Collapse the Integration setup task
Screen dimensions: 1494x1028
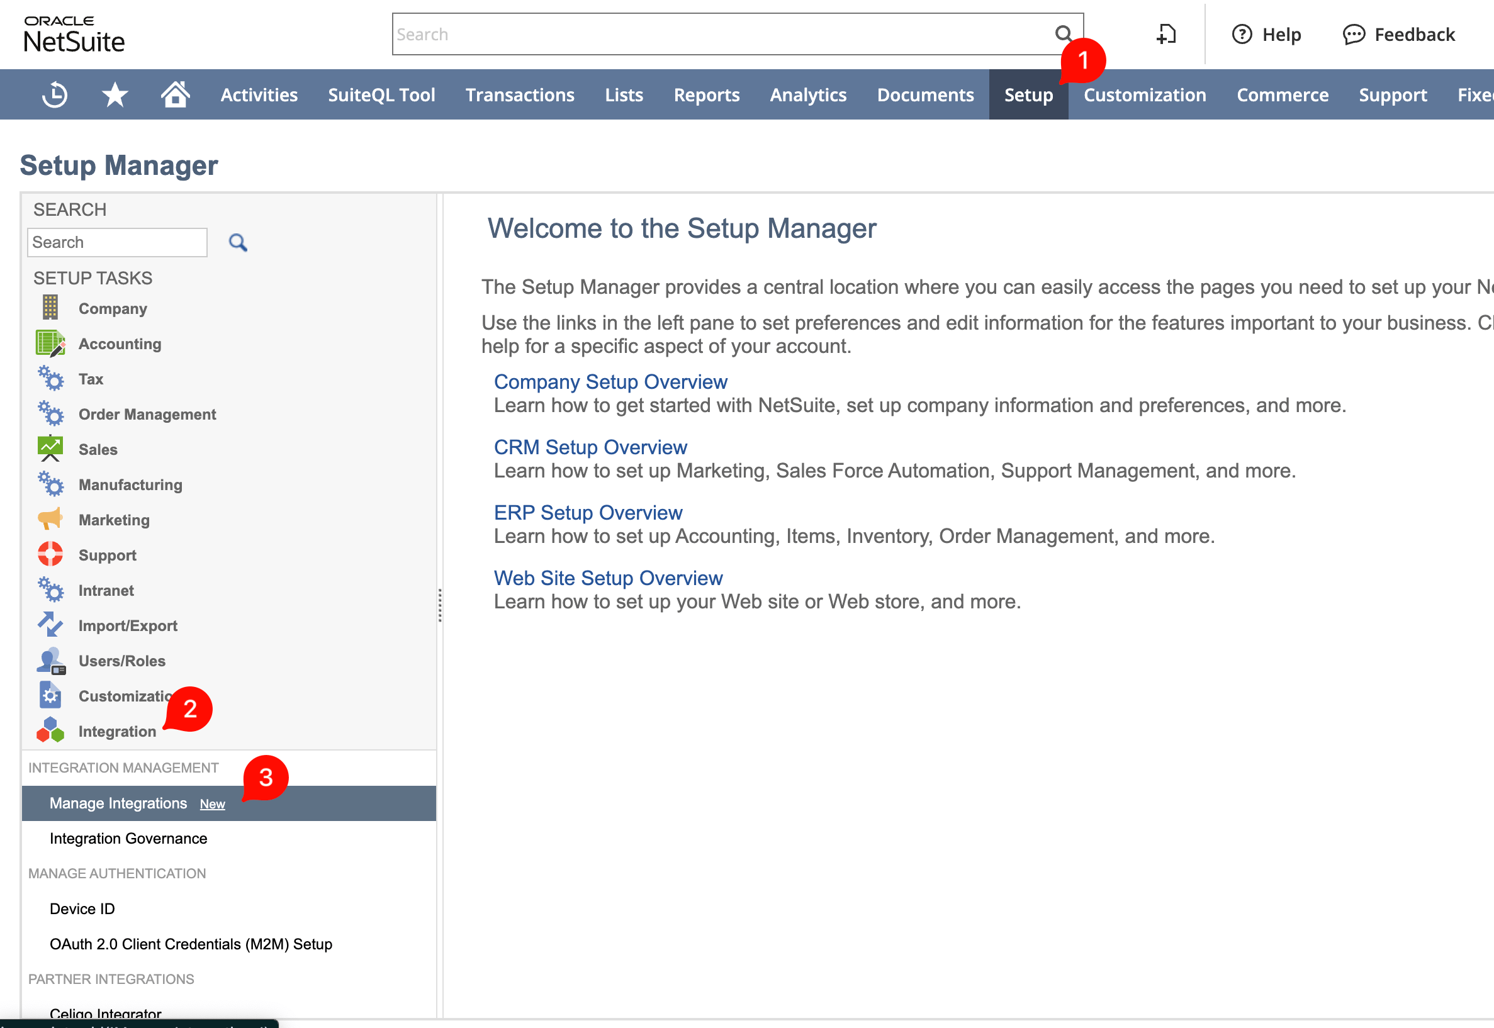click(x=117, y=731)
